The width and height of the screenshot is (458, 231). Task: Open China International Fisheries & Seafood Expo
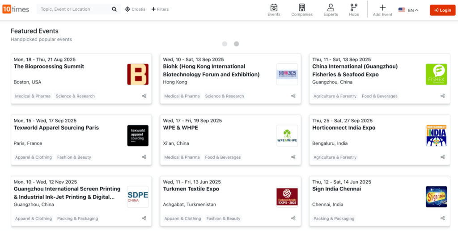pyautogui.click(x=355, y=71)
